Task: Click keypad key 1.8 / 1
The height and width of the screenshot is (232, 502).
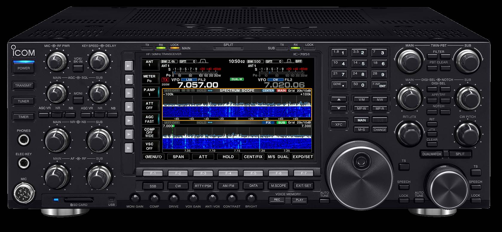Action: (340, 53)
